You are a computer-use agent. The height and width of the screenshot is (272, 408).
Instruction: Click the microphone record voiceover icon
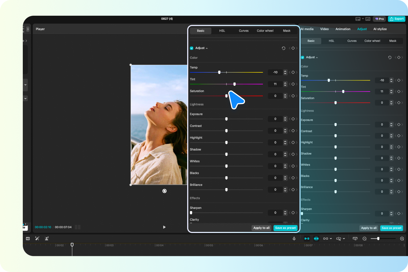[x=294, y=239]
